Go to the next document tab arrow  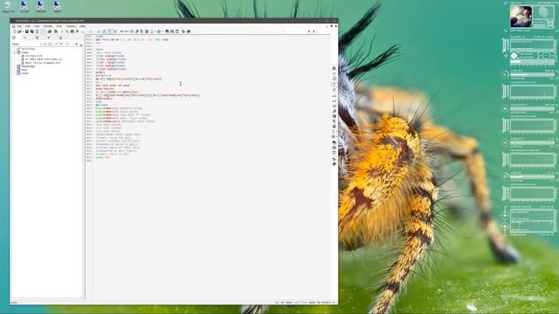[x=314, y=31]
